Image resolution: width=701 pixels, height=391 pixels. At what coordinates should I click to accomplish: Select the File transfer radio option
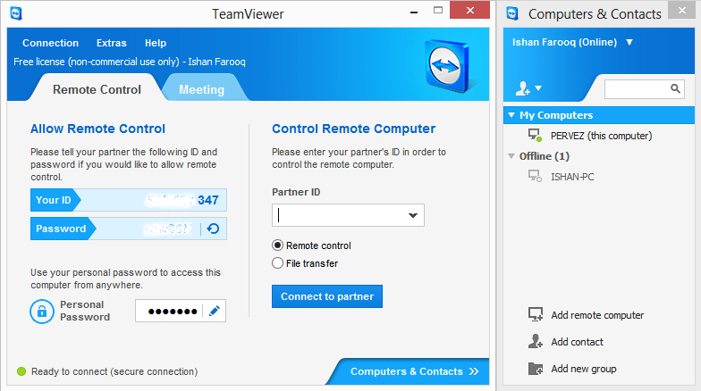[277, 262]
